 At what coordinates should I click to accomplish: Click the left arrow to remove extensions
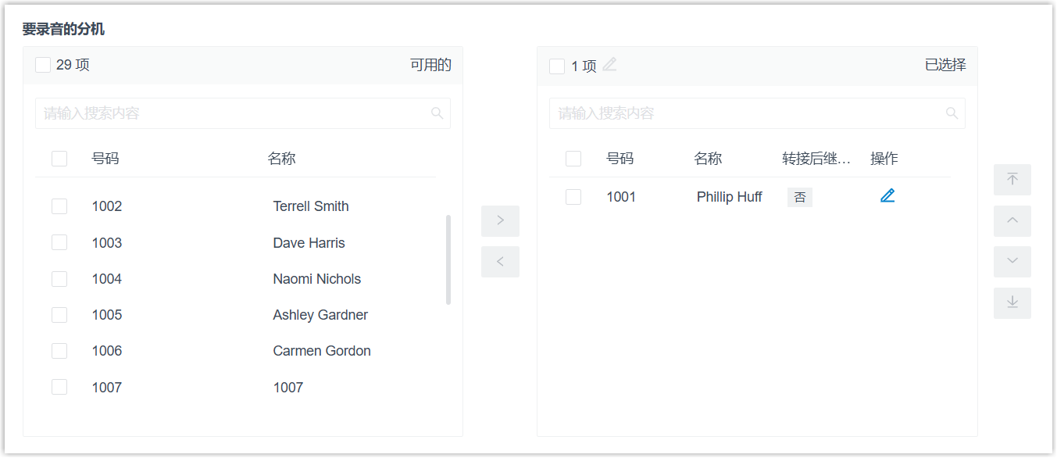coord(500,262)
